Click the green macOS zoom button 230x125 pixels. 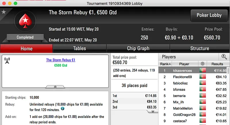(15, 3)
